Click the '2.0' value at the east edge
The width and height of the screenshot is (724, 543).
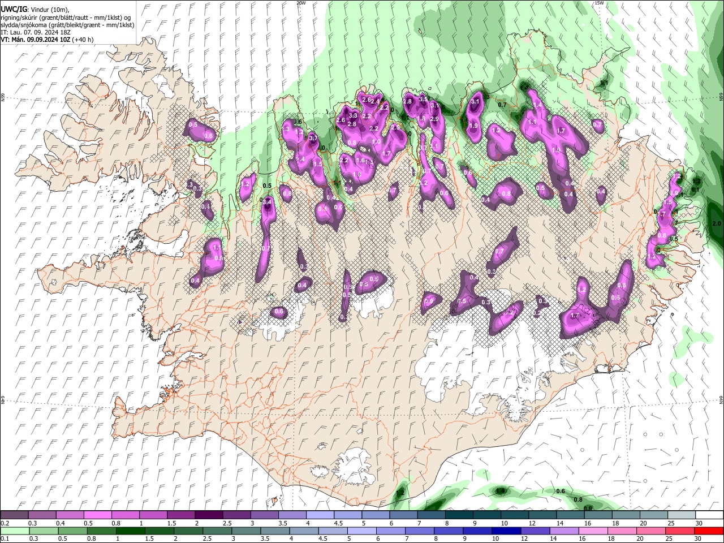click(x=717, y=223)
